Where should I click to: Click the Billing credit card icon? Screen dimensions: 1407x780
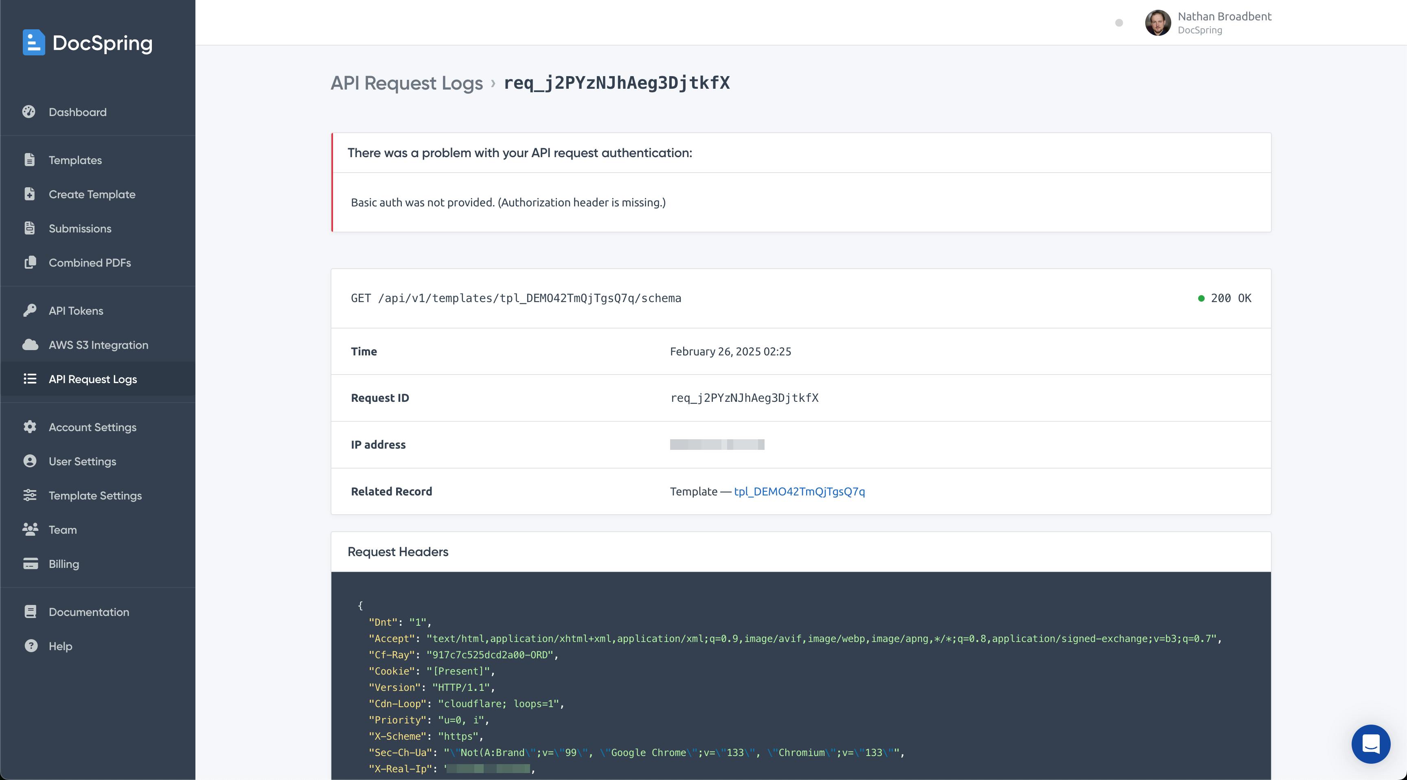pos(31,564)
